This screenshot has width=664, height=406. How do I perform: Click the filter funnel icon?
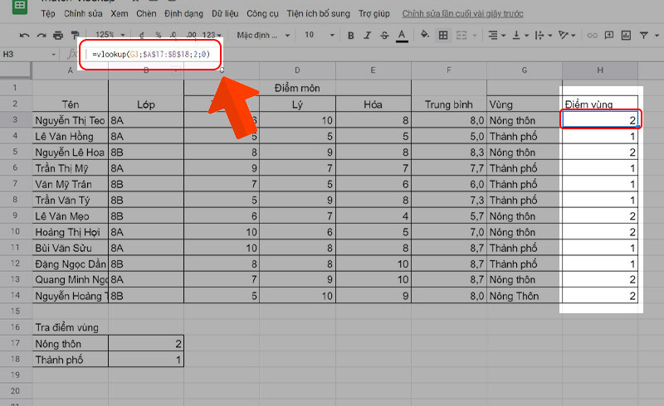(x=644, y=35)
